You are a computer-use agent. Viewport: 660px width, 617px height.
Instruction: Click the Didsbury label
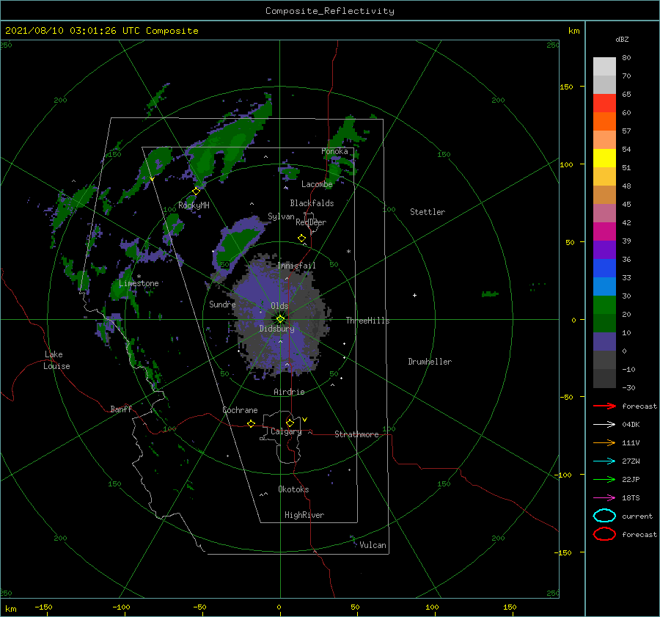click(277, 329)
